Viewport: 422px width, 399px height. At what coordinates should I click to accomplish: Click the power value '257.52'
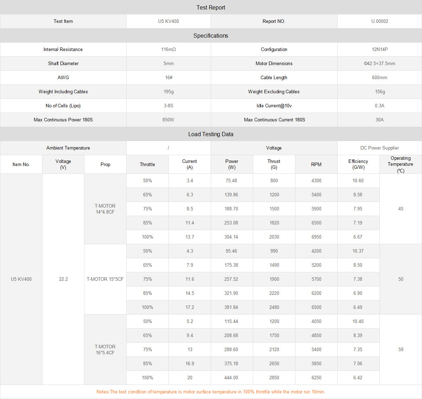tap(231, 279)
